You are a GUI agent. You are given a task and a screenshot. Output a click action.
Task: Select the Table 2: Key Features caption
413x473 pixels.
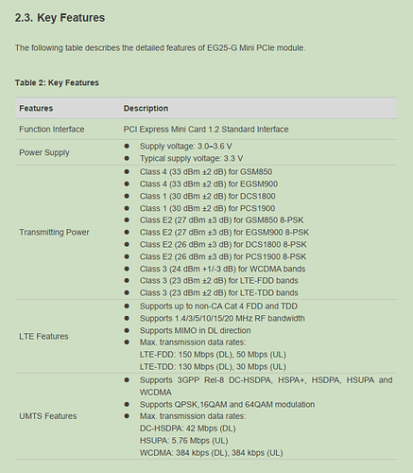(x=57, y=82)
